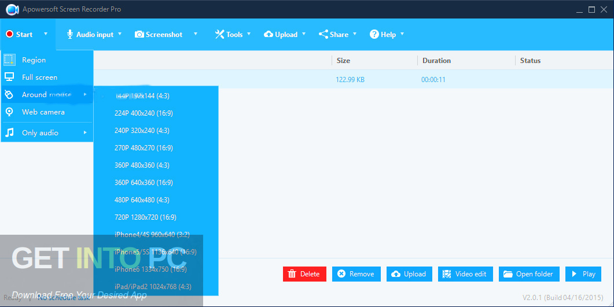Expand the Tools dropdown arrow
The image size is (614, 307).
(x=249, y=34)
